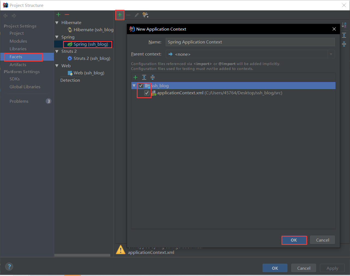
Task: Collapse the ssh_blog node in dialog
Action: (x=134, y=86)
